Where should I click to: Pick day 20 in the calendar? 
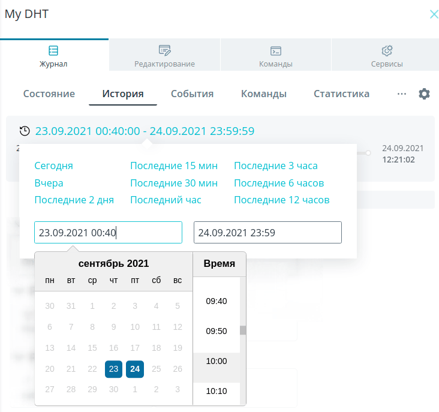click(50, 369)
